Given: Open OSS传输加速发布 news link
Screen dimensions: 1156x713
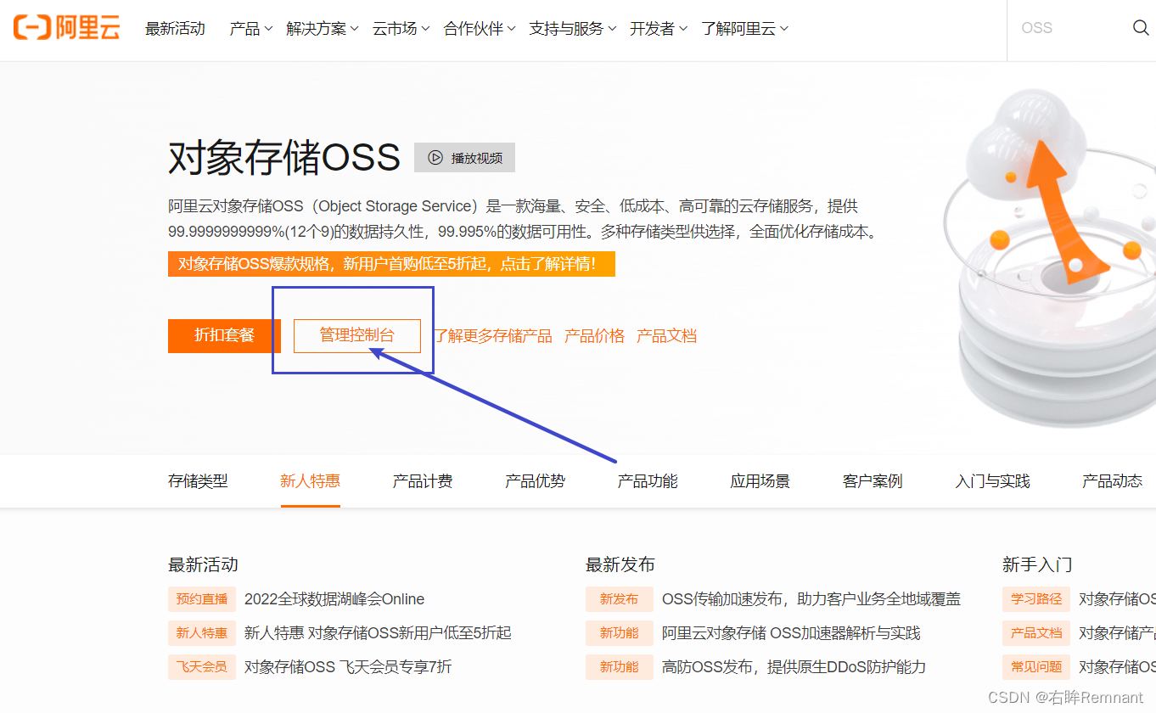Looking at the screenshot, I should (x=811, y=599).
